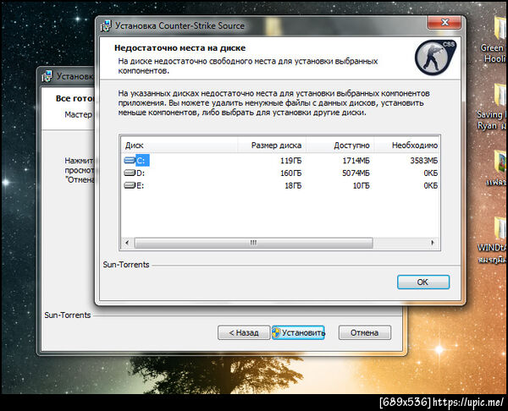Click the 10ГБ available value for E:
Image resolution: width=508 pixels, height=411 pixels.
361,186
